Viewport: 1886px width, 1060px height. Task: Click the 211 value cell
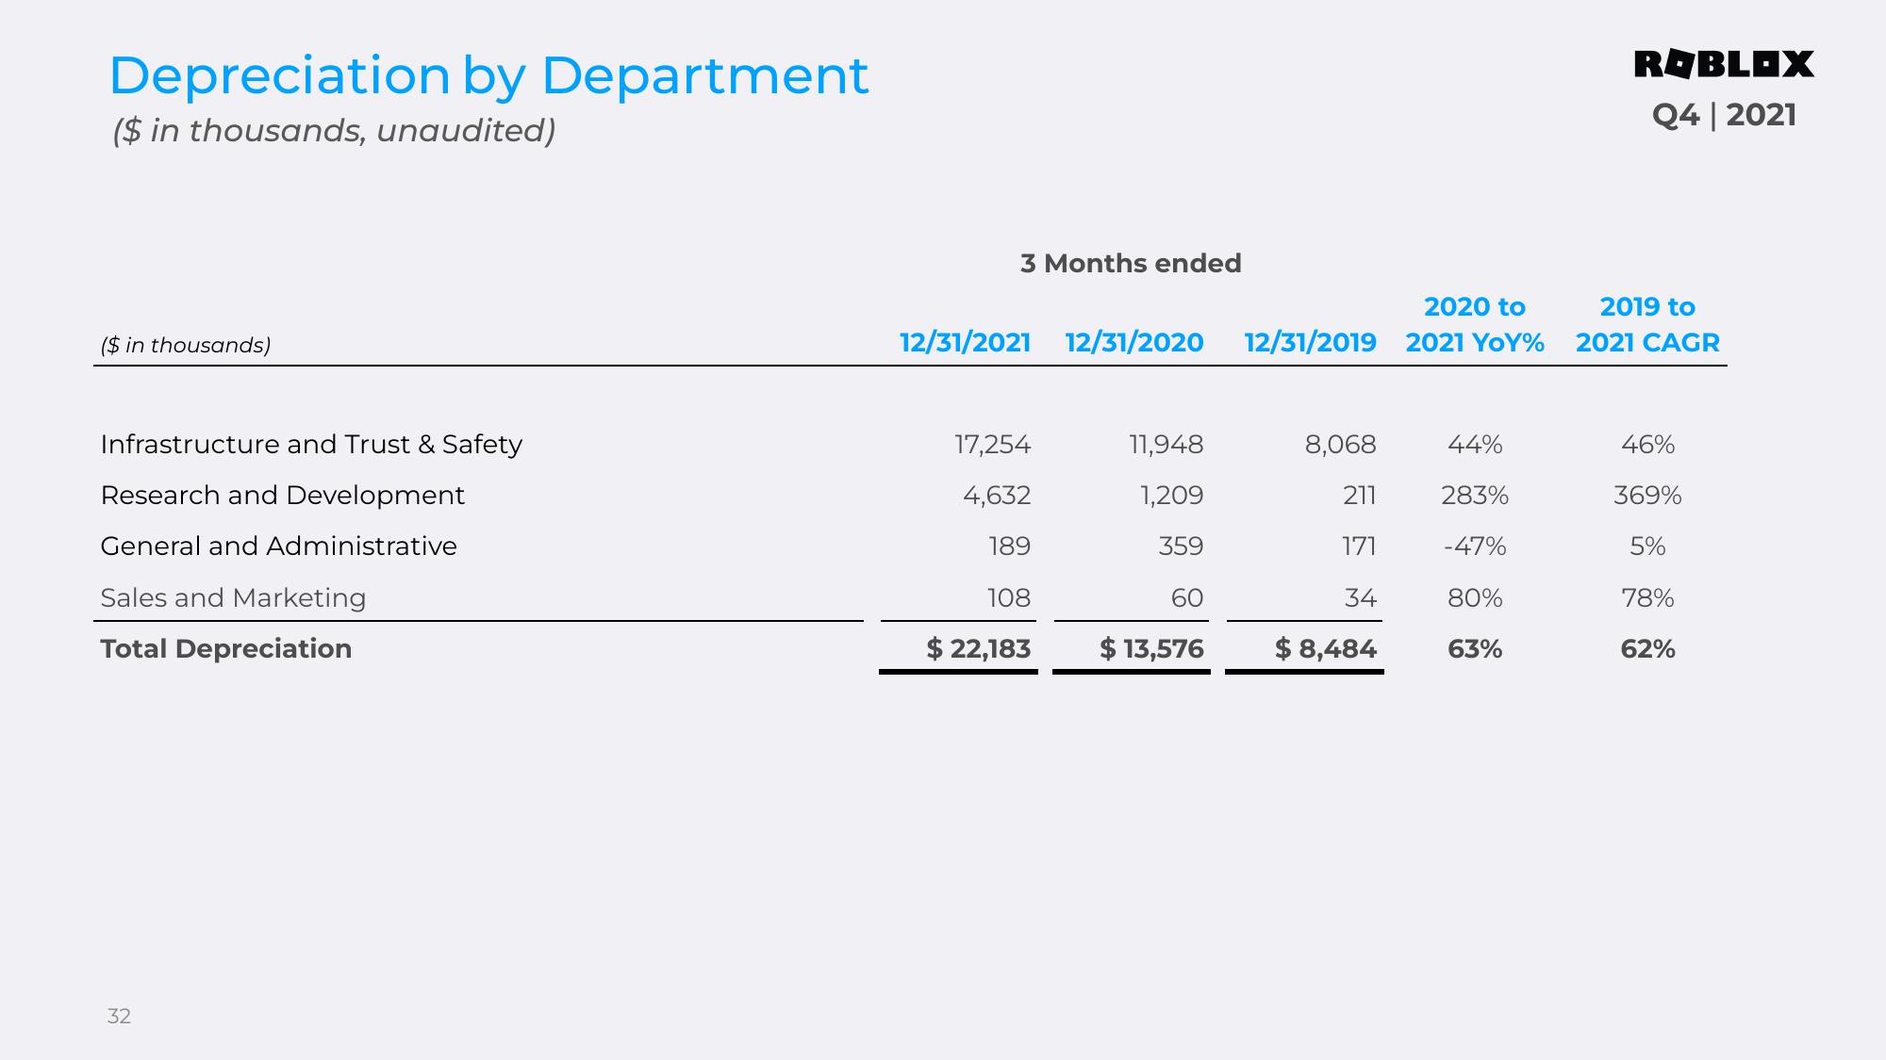tap(1360, 496)
